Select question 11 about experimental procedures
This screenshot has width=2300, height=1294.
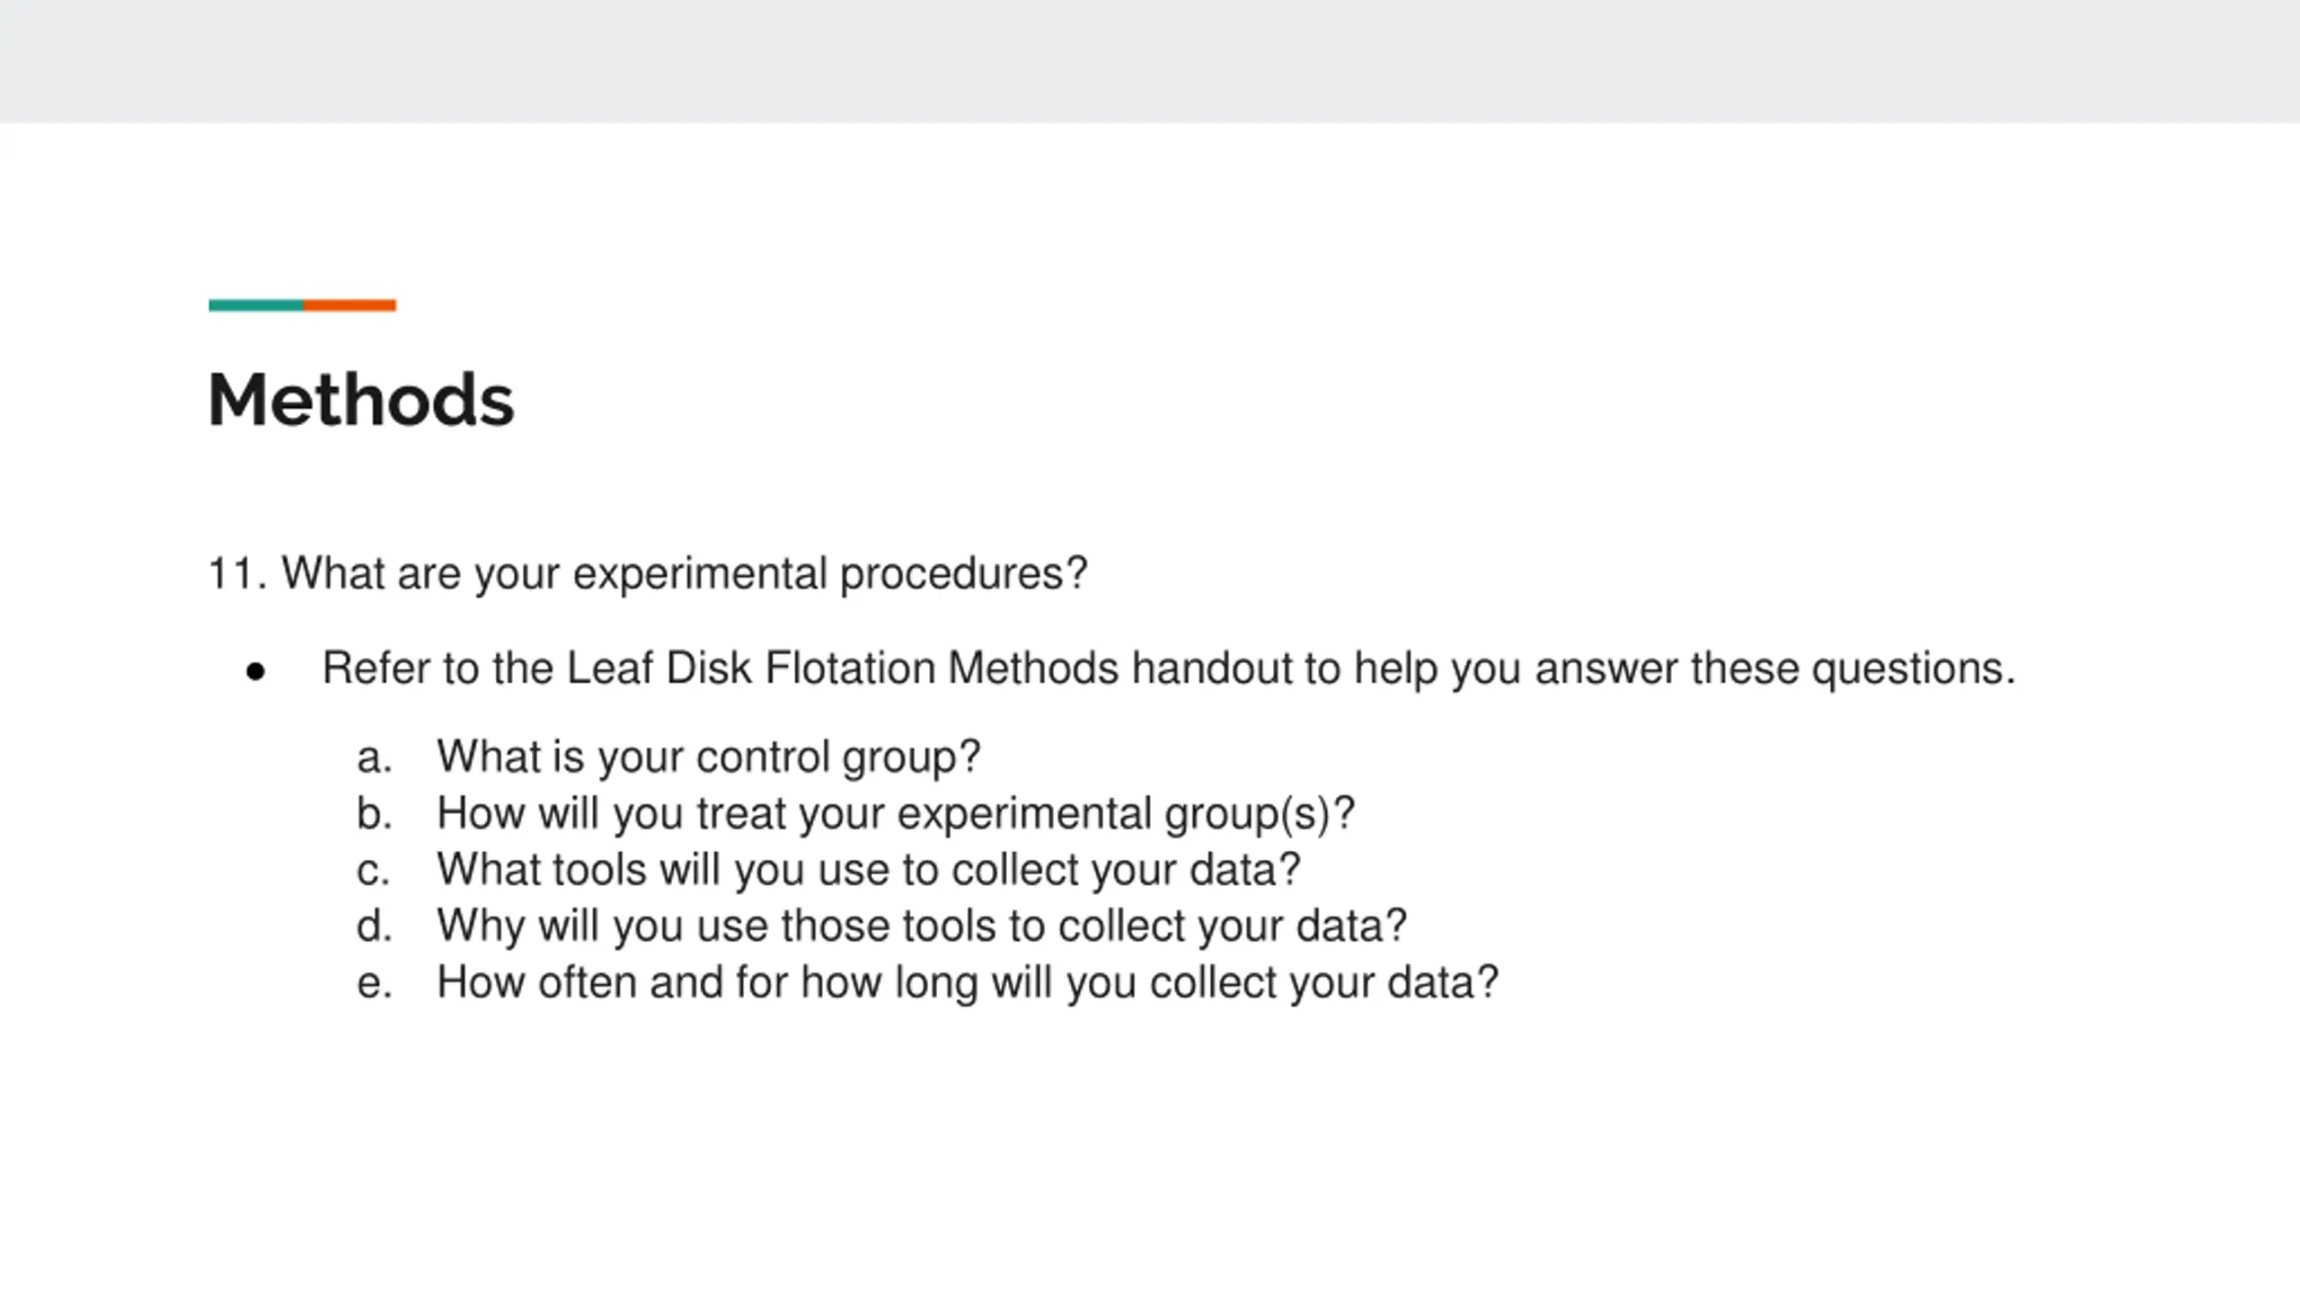coord(647,574)
